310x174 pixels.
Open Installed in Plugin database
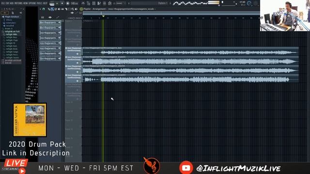pos(10,26)
